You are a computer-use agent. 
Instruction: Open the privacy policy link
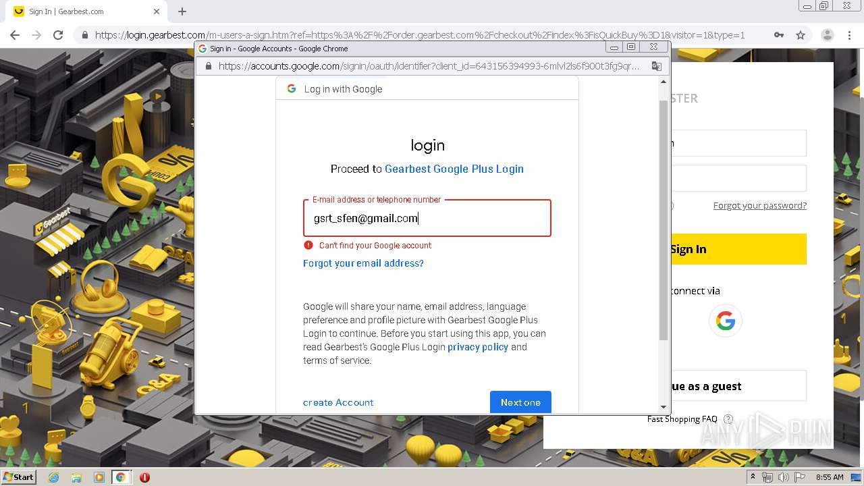click(x=478, y=347)
